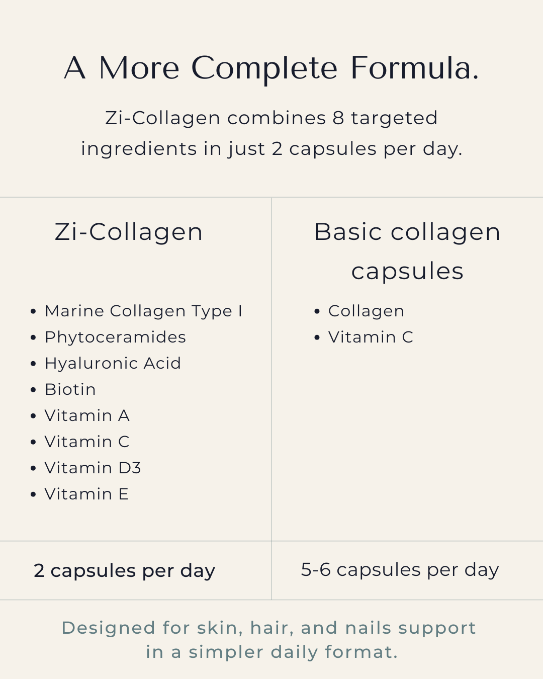This screenshot has width=543, height=679.
Task: Click 'Marine Collagen Type I' list item
Action: coord(143,311)
